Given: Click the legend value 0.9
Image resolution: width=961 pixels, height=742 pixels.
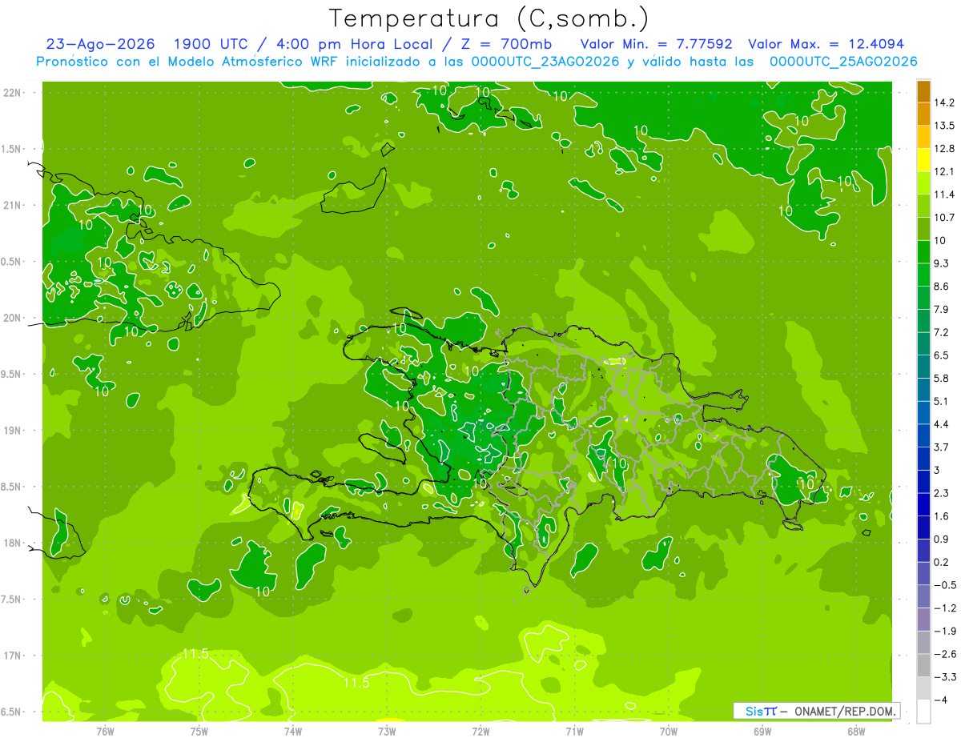Looking at the screenshot, I should pos(942,539).
